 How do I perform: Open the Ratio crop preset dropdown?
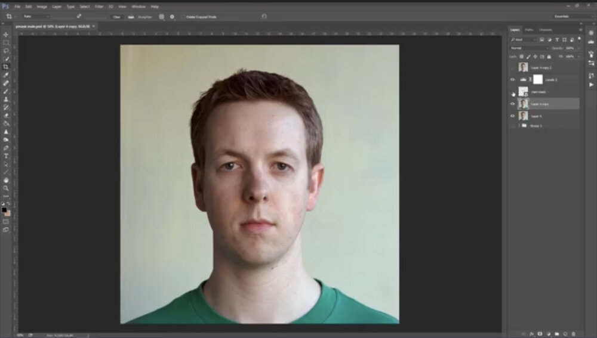[x=36, y=17]
